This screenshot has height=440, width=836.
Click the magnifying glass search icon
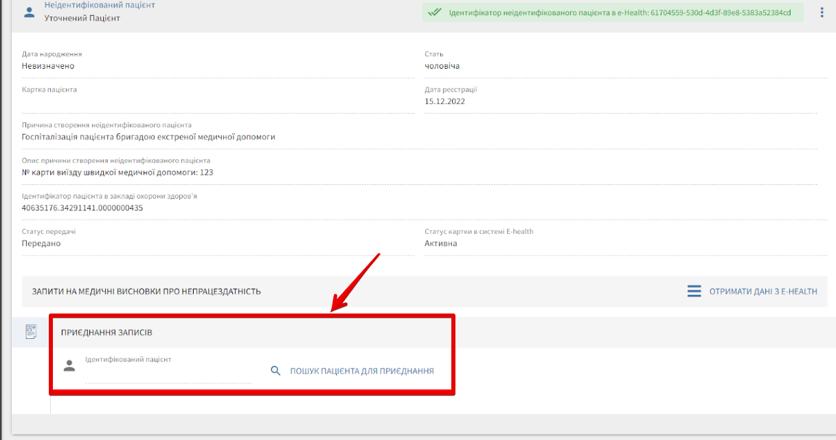[275, 371]
